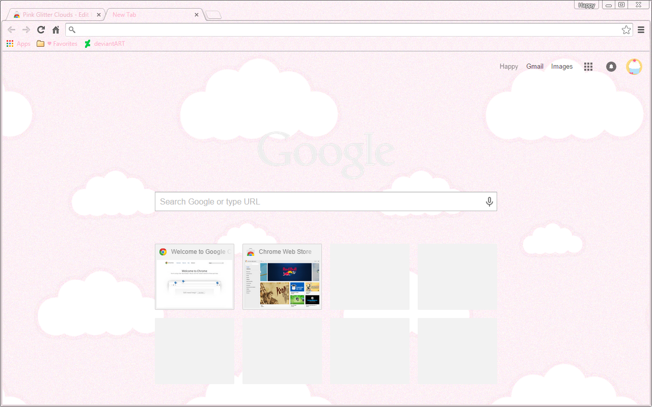Expand the Favorites bookmark folder
The height and width of the screenshot is (407, 652).
pos(57,44)
